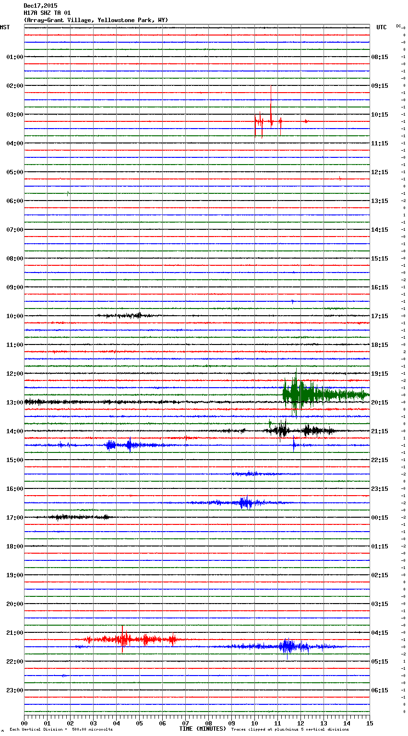408x736 pixels.
Task: Select the 13:00 MST time label
Action: click(15, 403)
